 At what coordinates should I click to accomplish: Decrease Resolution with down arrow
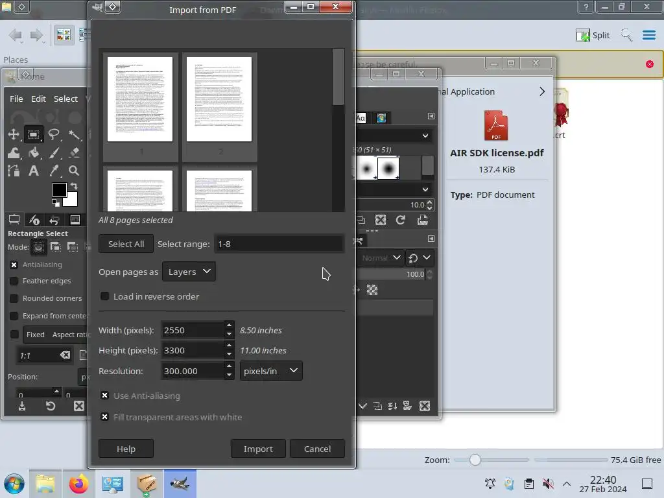229,375
